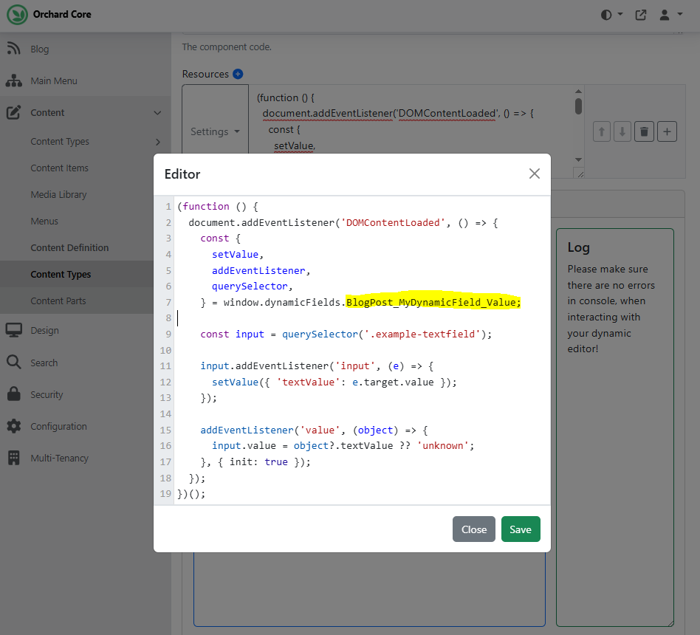The height and width of the screenshot is (635, 700).
Task: Add a new resource with plus icon
Action: click(238, 74)
